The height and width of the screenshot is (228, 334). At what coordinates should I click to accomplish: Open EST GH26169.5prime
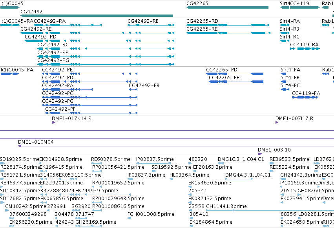89,226
